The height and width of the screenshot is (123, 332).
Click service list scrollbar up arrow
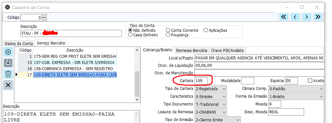point(137,50)
